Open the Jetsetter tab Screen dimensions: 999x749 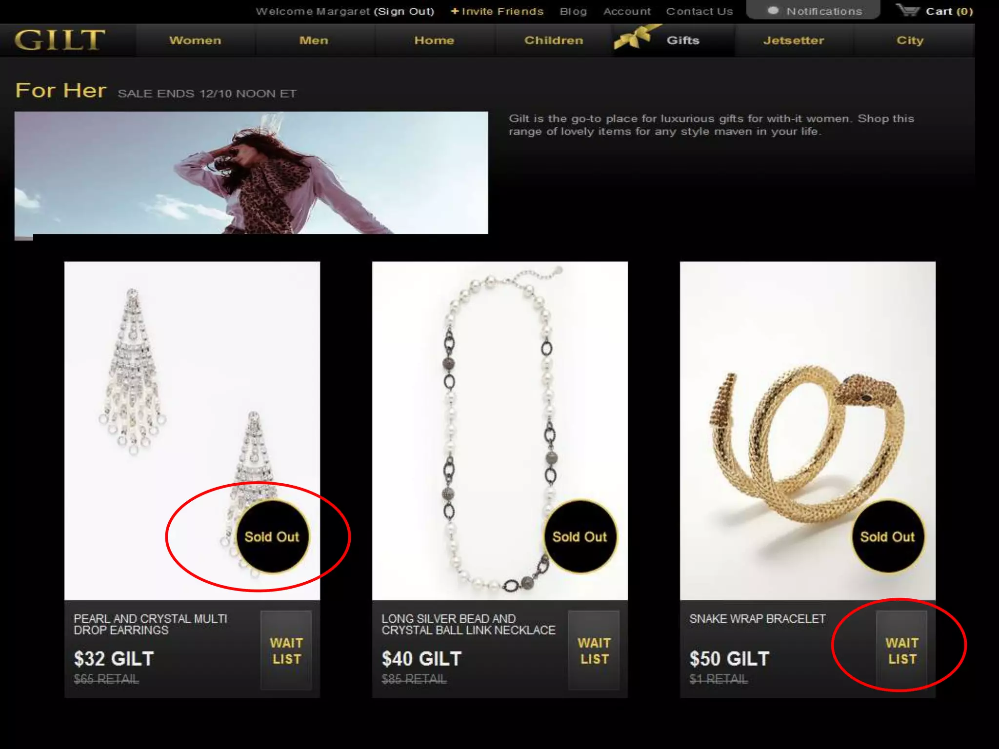coord(794,40)
